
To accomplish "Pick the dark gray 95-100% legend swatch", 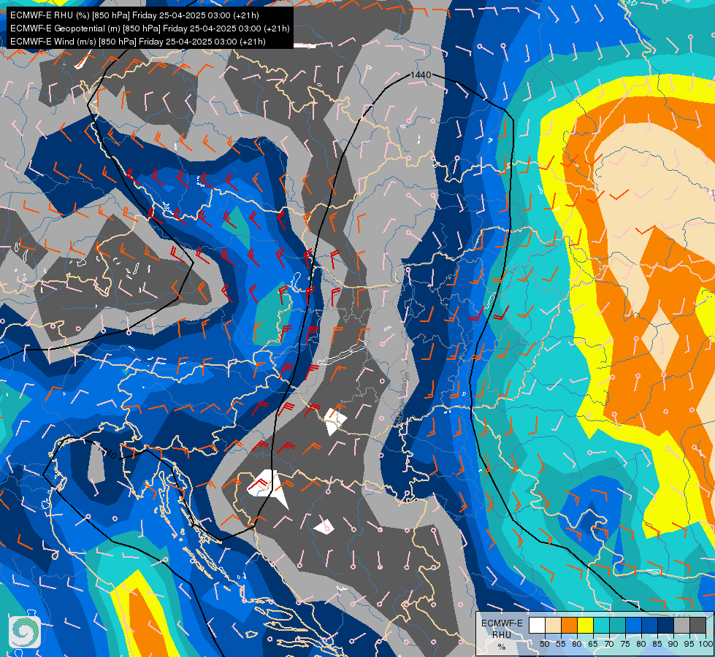I will point(697,625).
